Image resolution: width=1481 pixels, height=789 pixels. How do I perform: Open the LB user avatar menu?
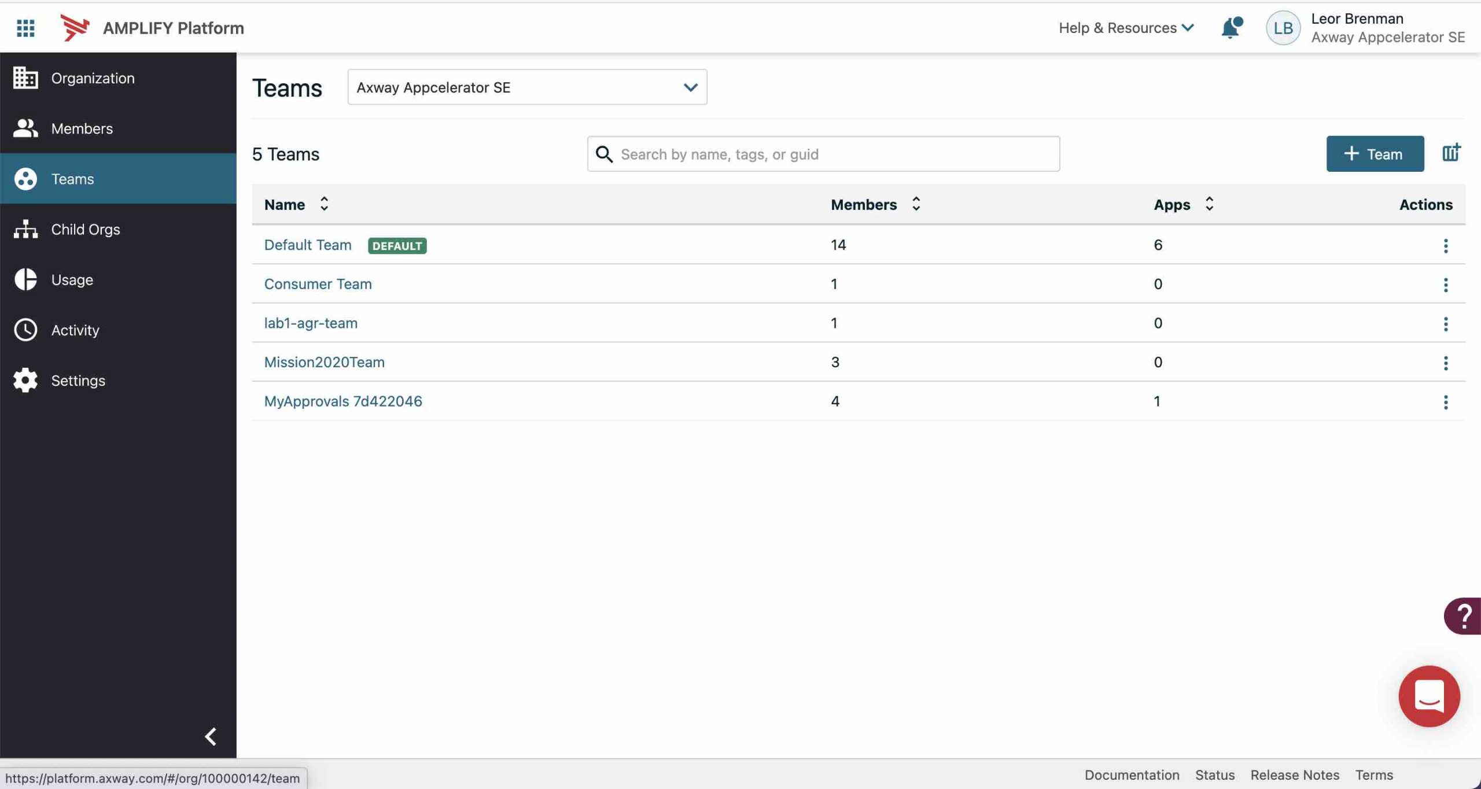[x=1283, y=28]
